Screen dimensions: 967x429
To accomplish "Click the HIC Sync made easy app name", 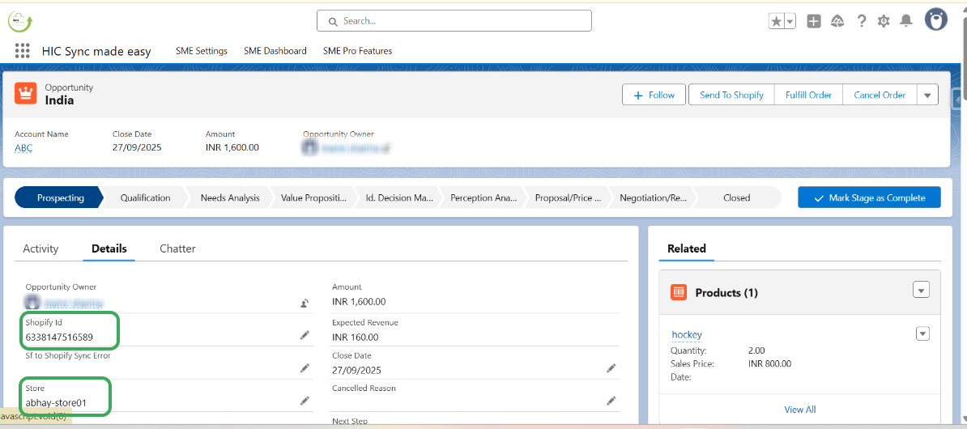I will (x=96, y=52).
